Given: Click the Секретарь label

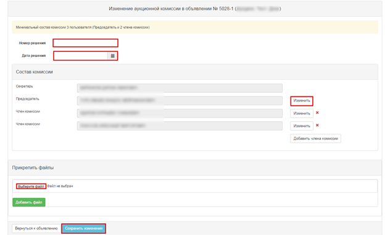Looking at the screenshot, I should (24, 86).
